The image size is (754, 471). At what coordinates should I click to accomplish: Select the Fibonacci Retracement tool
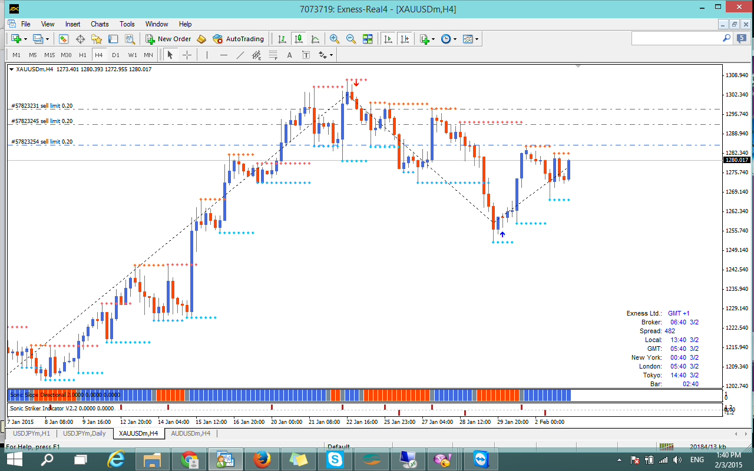[x=273, y=55]
